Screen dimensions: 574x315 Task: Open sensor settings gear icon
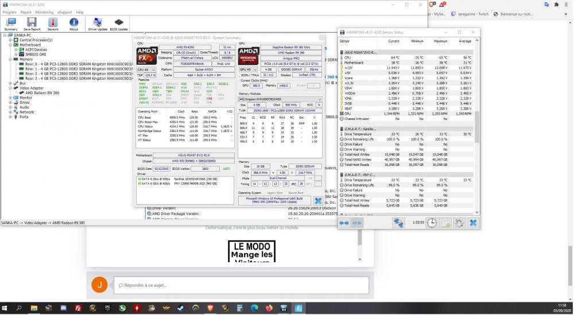[459, 223]
